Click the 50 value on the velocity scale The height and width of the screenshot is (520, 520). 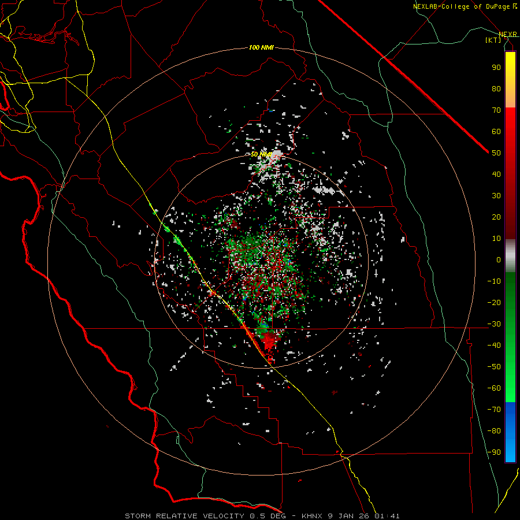point(496,153)
